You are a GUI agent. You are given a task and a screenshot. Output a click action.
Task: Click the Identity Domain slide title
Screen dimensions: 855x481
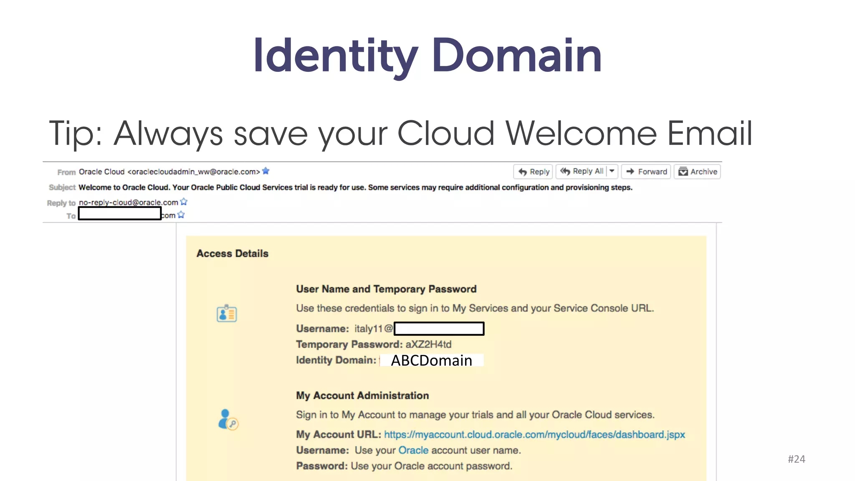pyautogui.click(x=427, y=56)
